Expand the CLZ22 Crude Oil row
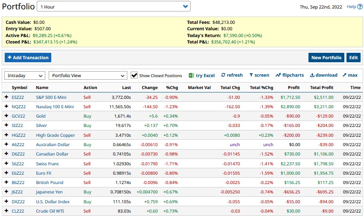 point(6,211)
